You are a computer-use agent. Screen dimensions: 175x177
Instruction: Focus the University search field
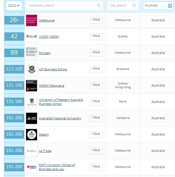65,6
